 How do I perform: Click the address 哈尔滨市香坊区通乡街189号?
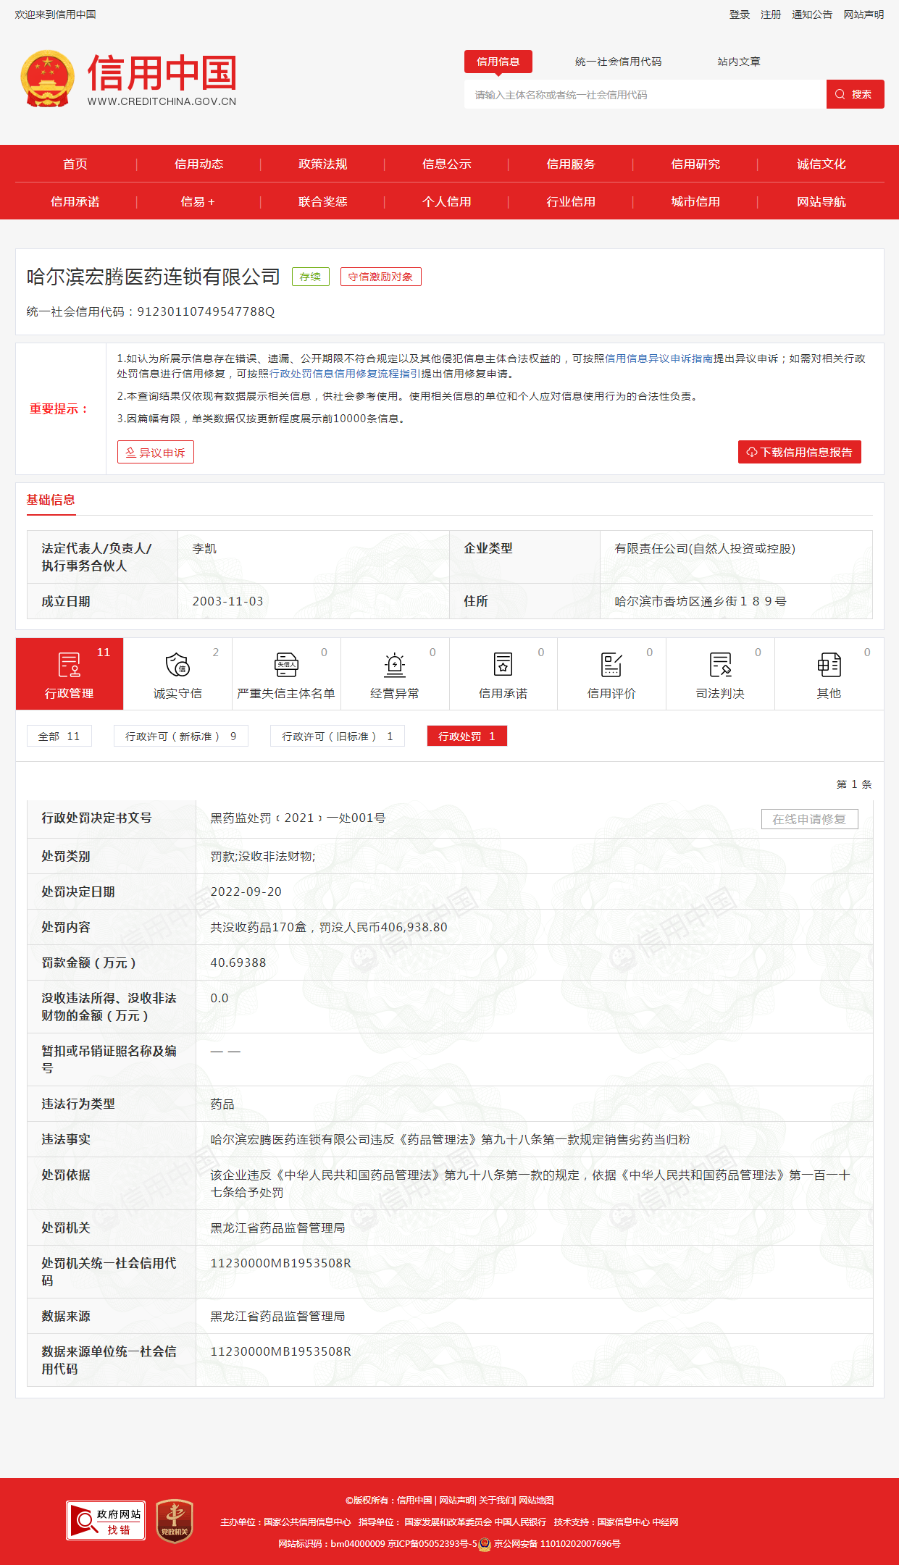point(701,601)
